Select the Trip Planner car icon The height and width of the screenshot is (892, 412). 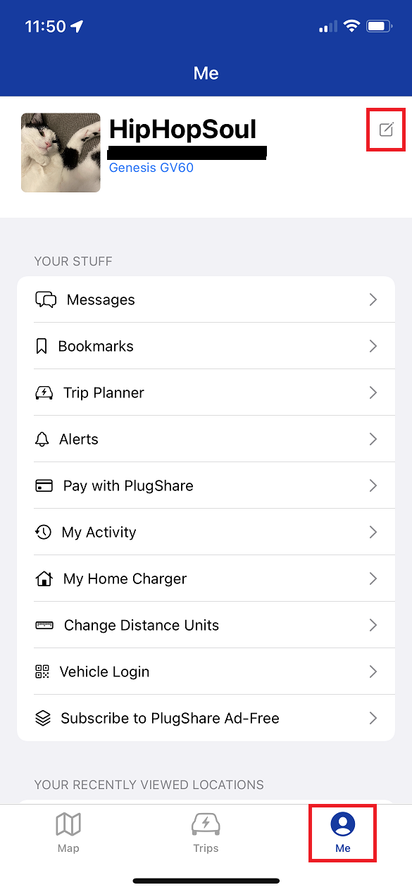pos(44,392)
